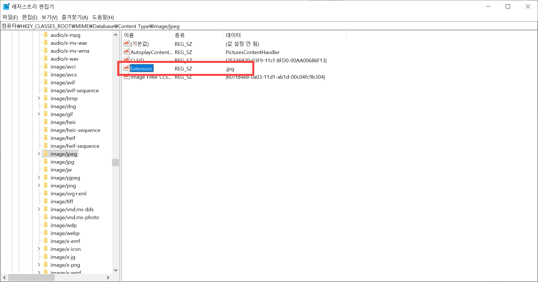538x282 pixels.
Task: Select the image/heic-sequence key
Action: coord(75,130)
